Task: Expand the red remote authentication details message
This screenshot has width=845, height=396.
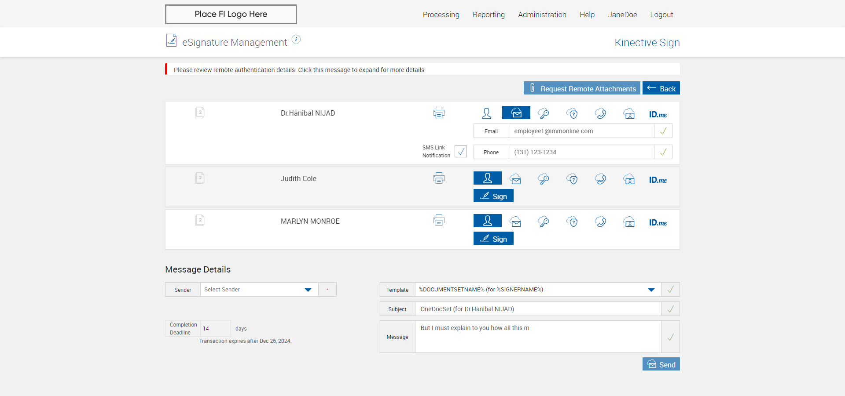Action: (299, 70)
